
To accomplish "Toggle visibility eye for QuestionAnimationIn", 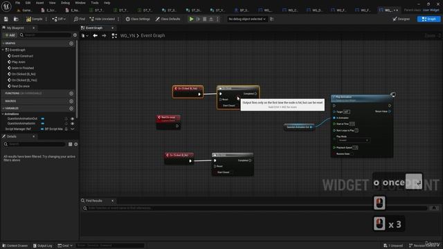I will click(72, 124).
